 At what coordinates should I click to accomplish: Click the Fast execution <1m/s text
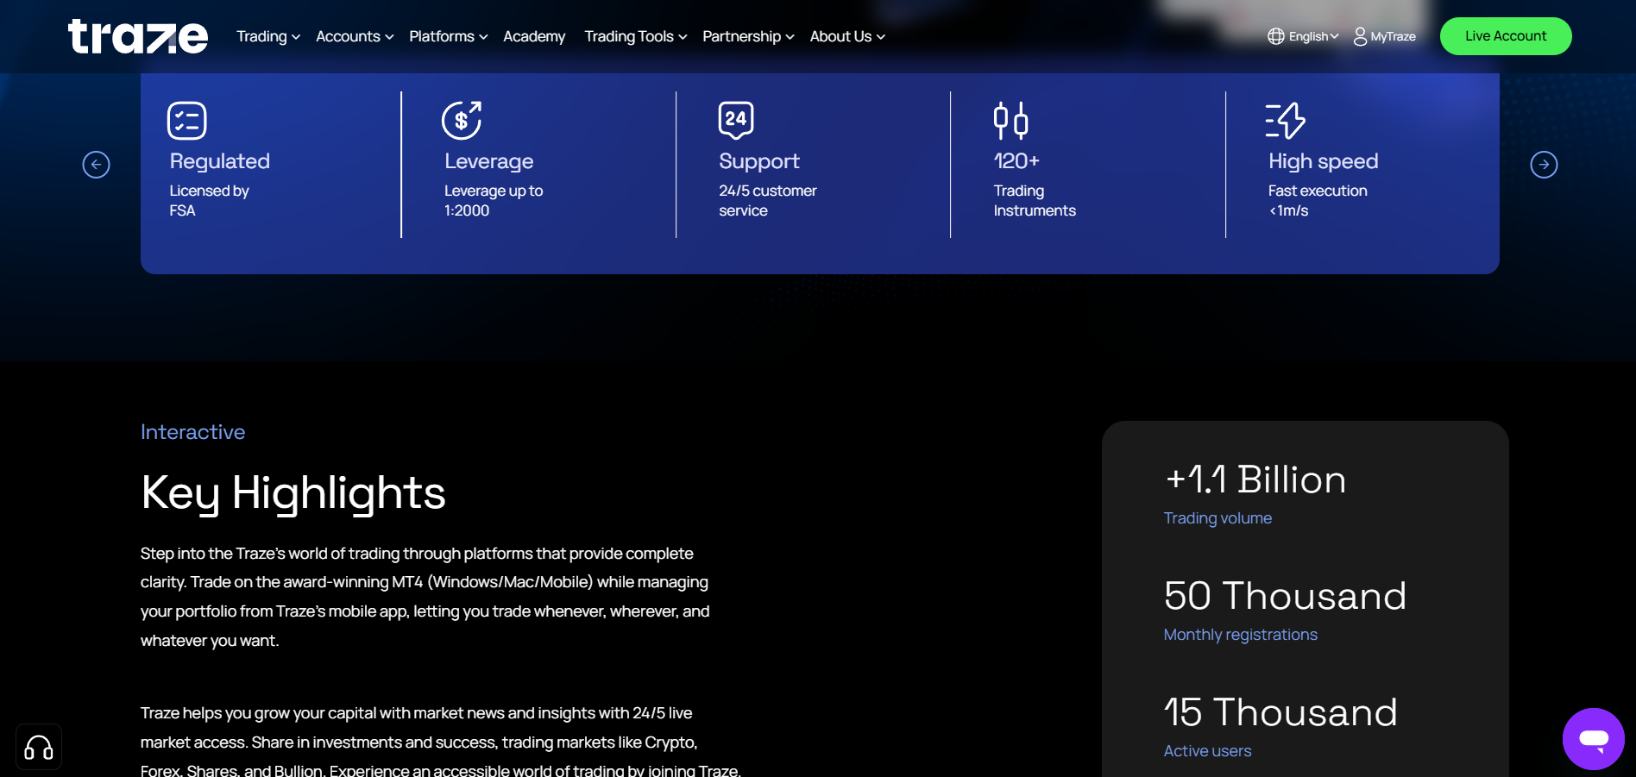coord(1318,200)
